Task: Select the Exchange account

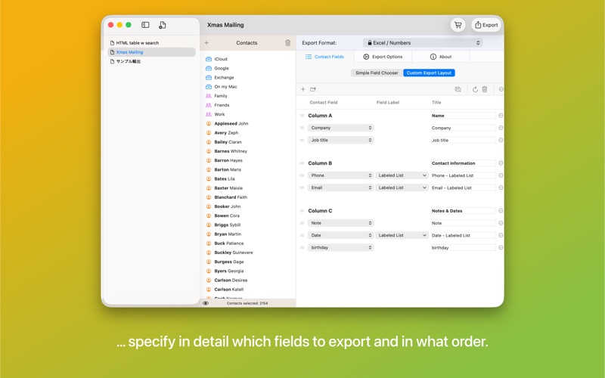Action: 224,78
